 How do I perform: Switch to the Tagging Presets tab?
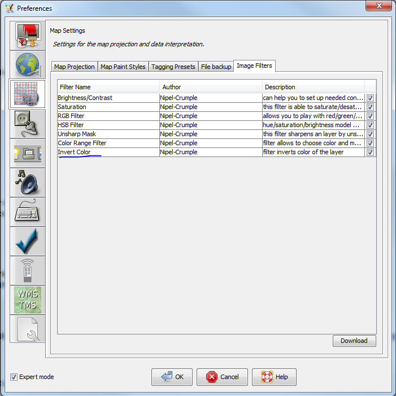(173, 67)
